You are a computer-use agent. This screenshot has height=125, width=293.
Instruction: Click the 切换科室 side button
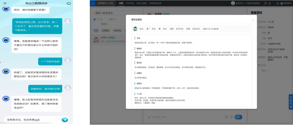(x=291, y=102)
